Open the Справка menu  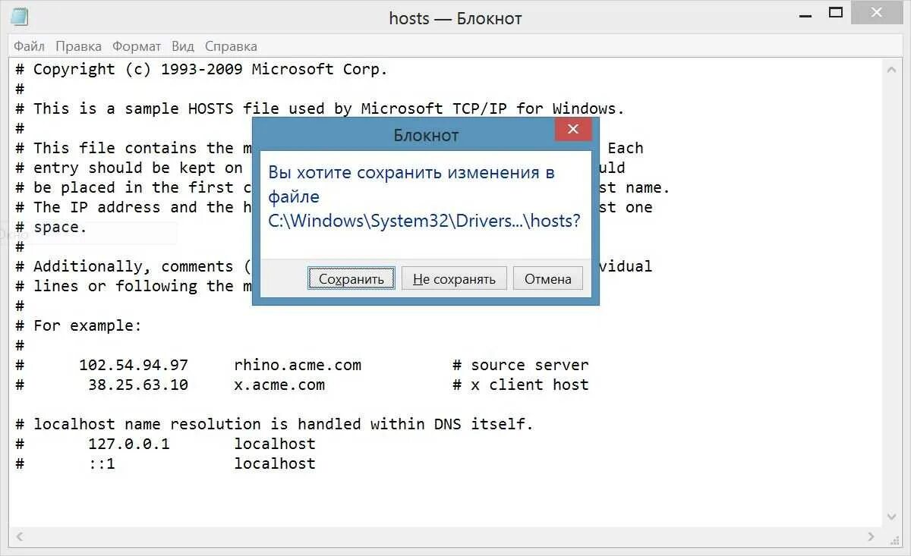click(x=231, y=46)
